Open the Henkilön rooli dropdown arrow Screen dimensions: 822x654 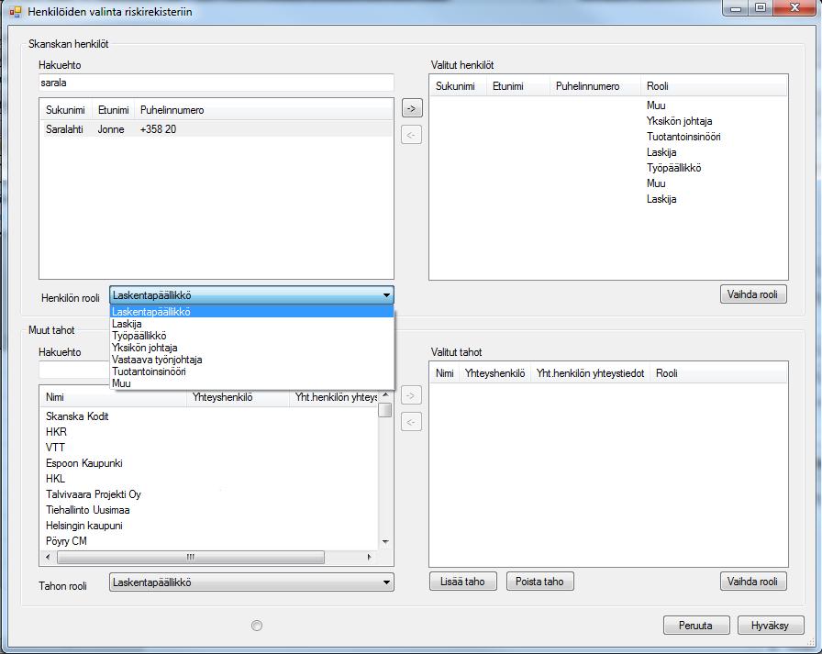[386, 295]
